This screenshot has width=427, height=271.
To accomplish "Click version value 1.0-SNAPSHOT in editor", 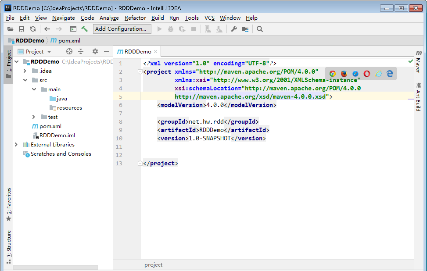I will coord(210,138).
